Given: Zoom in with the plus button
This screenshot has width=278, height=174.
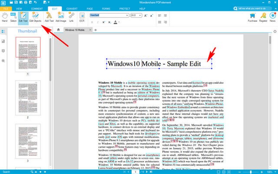Looking at the screenshot, I should 261,172.
